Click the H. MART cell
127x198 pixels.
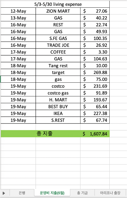point(58,100)
